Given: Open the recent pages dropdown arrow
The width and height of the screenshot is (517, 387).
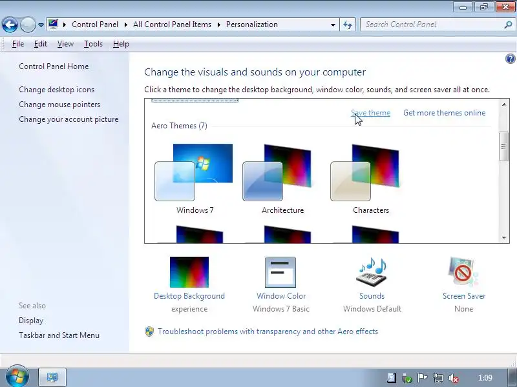Looking at the screenshot, I should click(41, 25).
